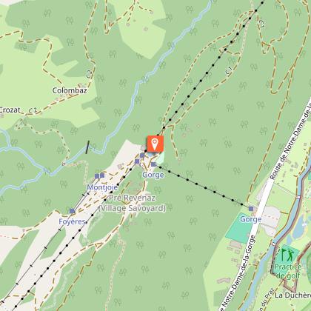This screenshot has width=311, height=311.
Task: Select the C1 trail label
Action: (x=229, y=71)
